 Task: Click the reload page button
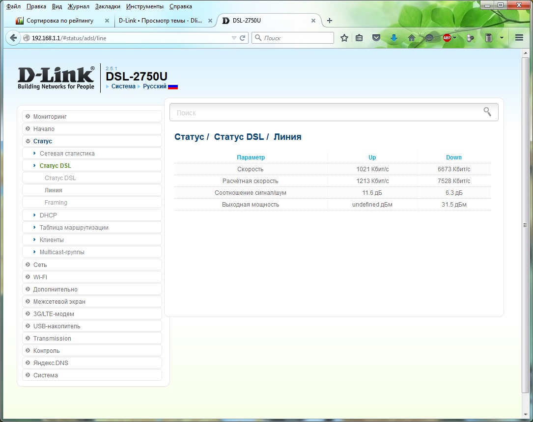[242, 38]
